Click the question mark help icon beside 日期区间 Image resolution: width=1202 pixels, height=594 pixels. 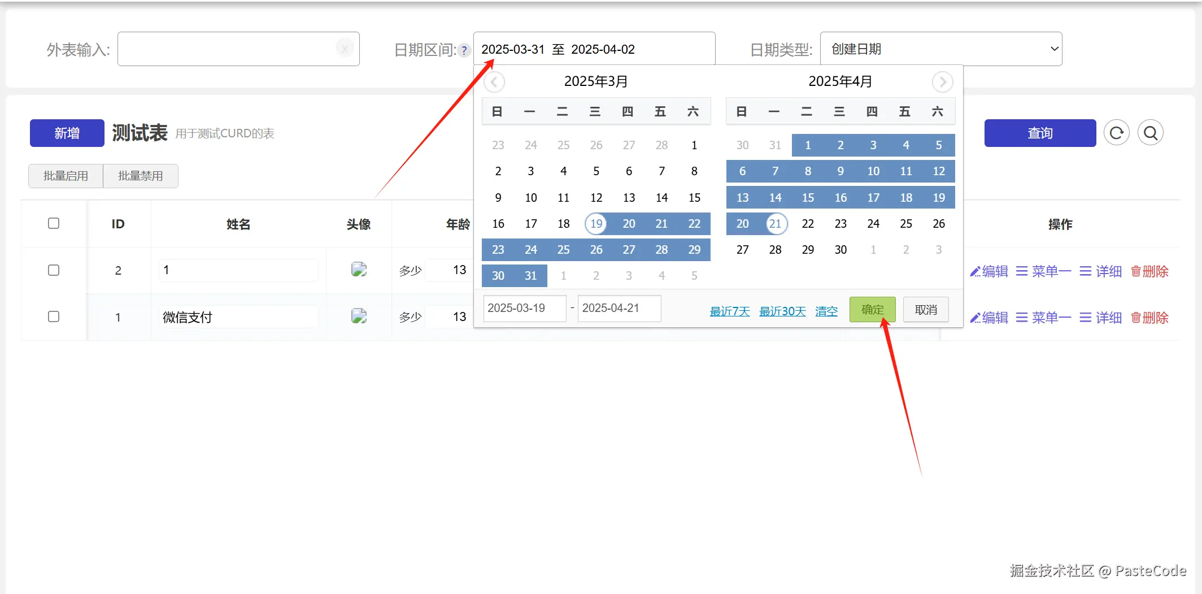[464, 50]
